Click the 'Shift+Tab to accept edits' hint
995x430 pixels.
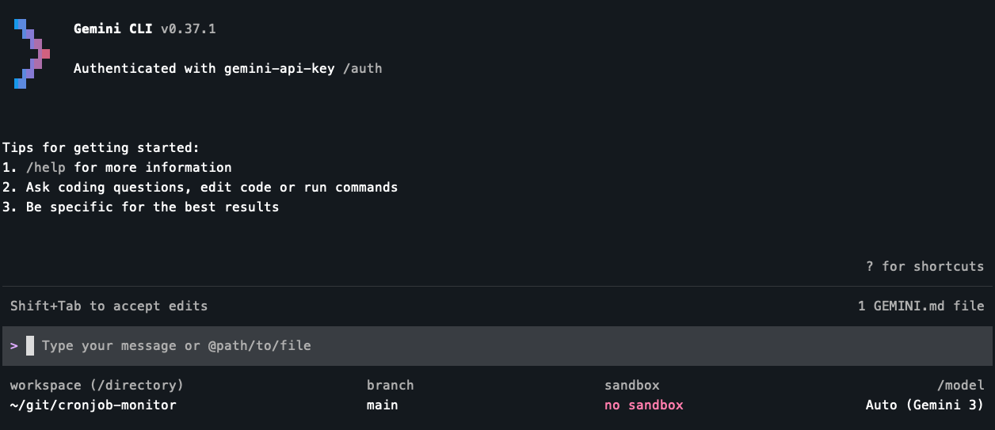109,306
